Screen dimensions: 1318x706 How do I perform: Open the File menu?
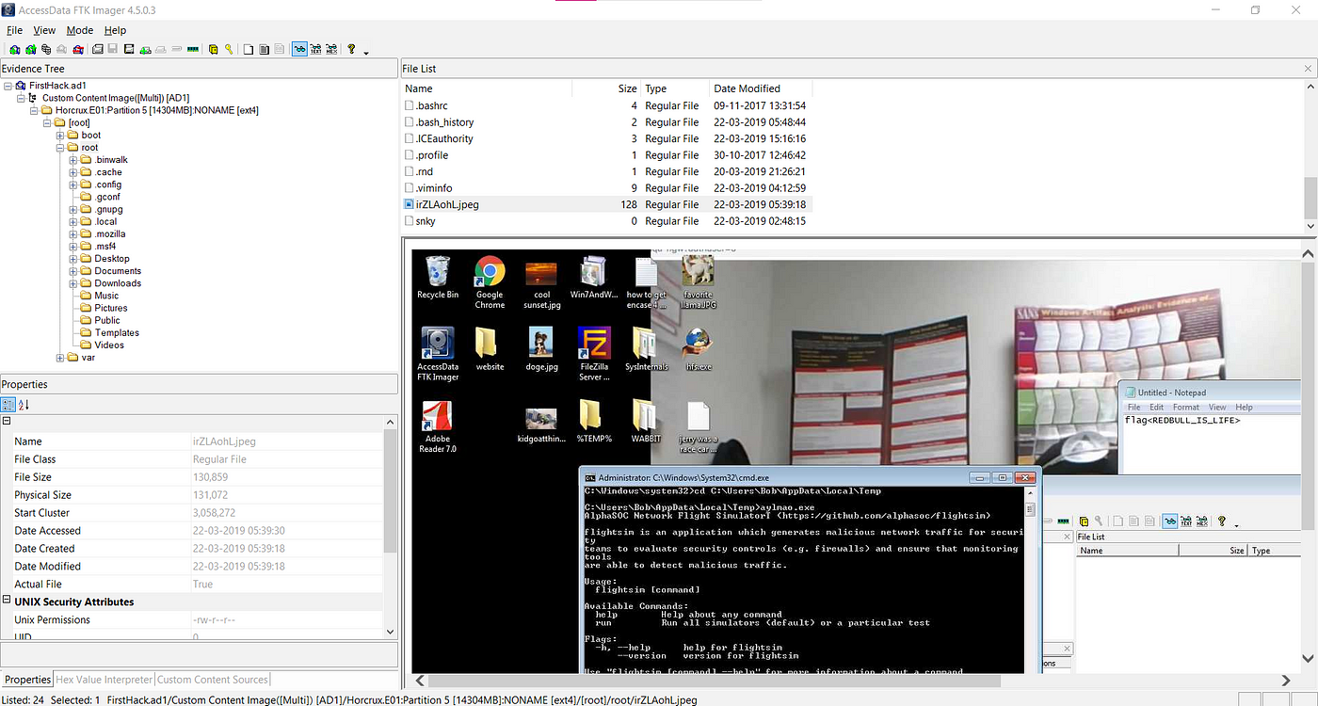click(x=14, y=30)
